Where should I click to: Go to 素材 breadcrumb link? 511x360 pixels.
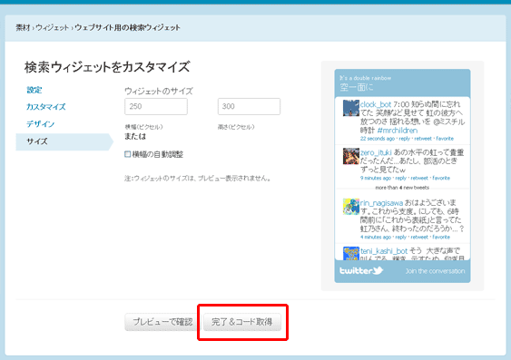coord(23,28)
